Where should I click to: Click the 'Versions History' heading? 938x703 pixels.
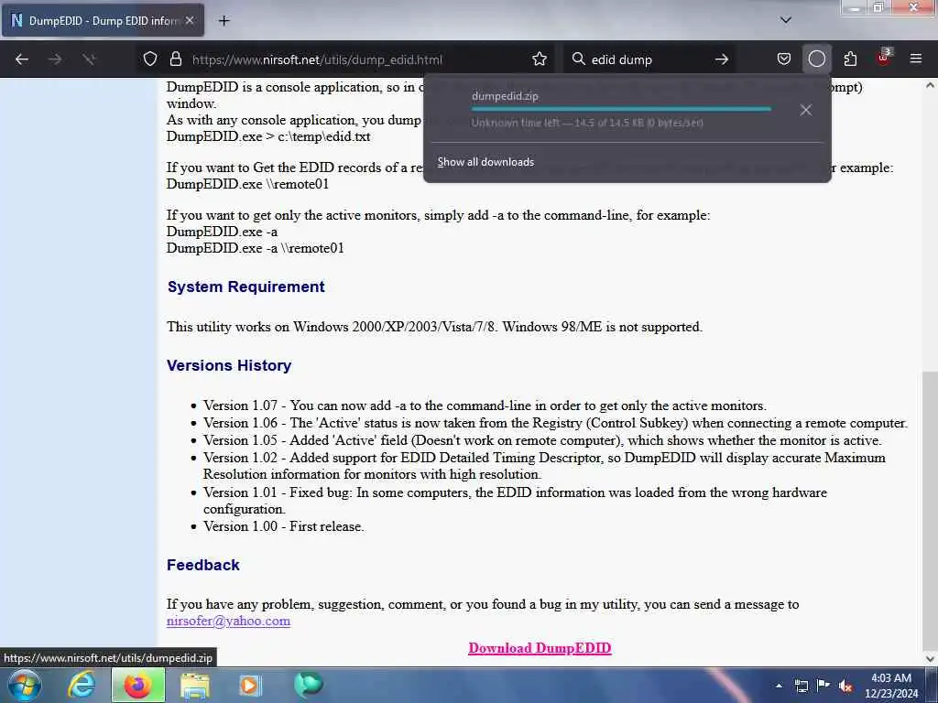pos(229,366)
